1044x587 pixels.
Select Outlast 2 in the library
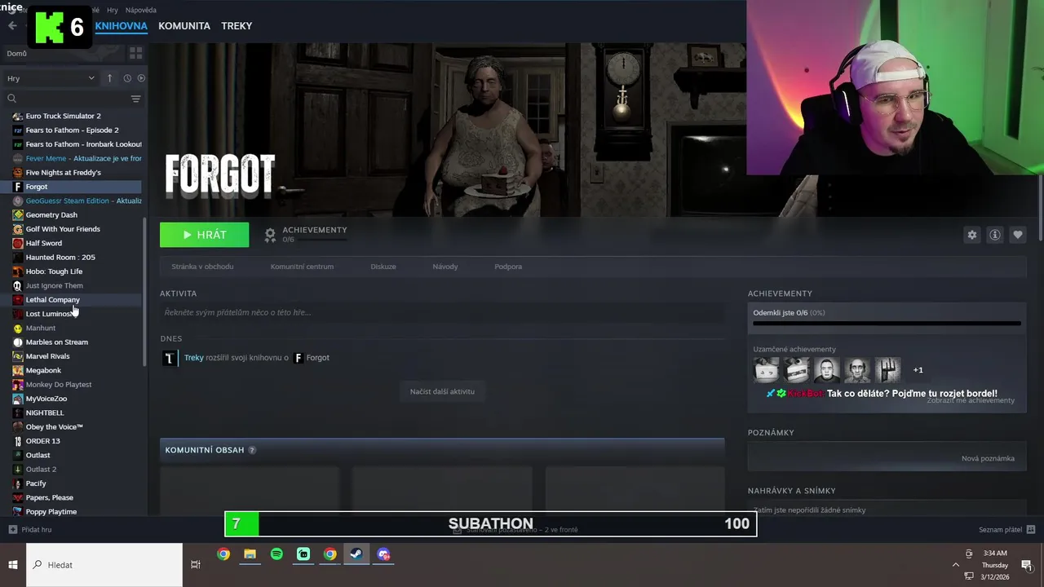point(41,470)
